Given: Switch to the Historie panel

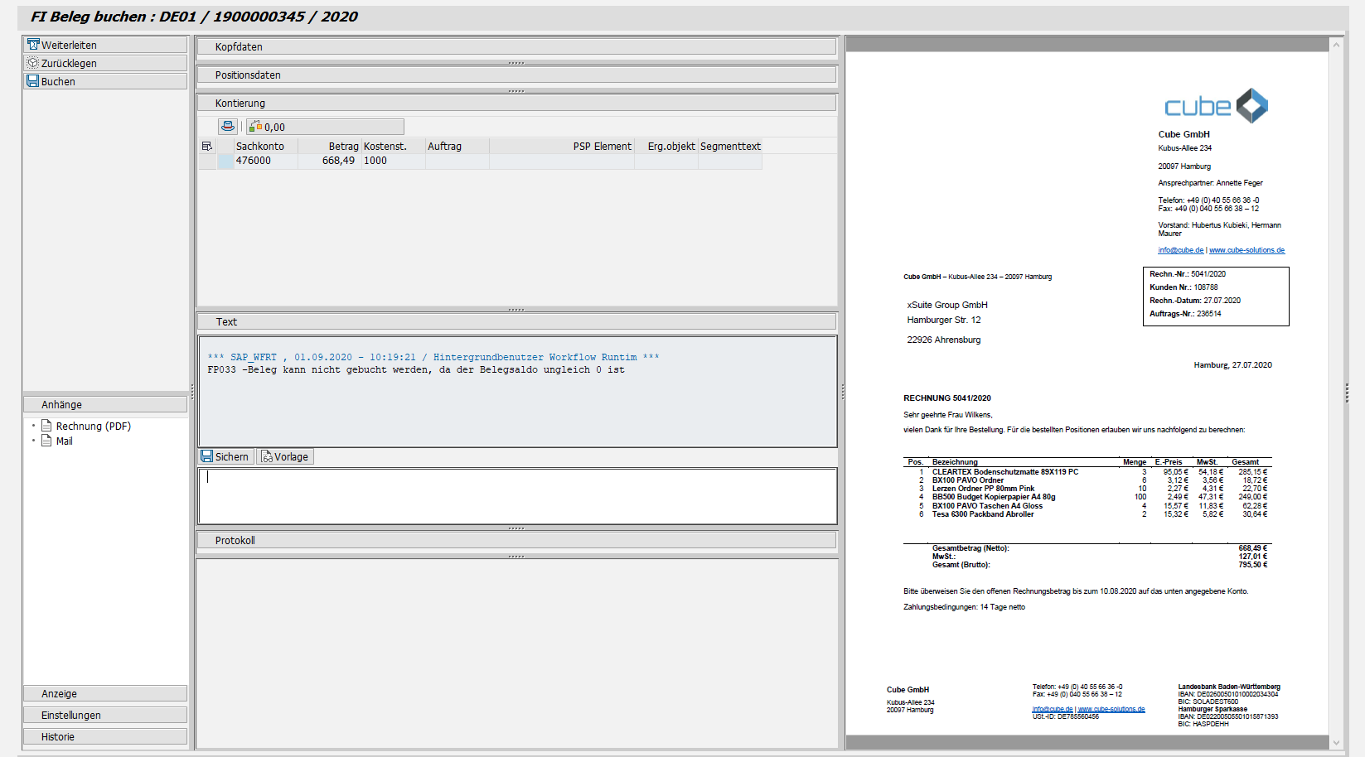Looking at the screenshot, I should pyautogui.click(x=104, y=737).
